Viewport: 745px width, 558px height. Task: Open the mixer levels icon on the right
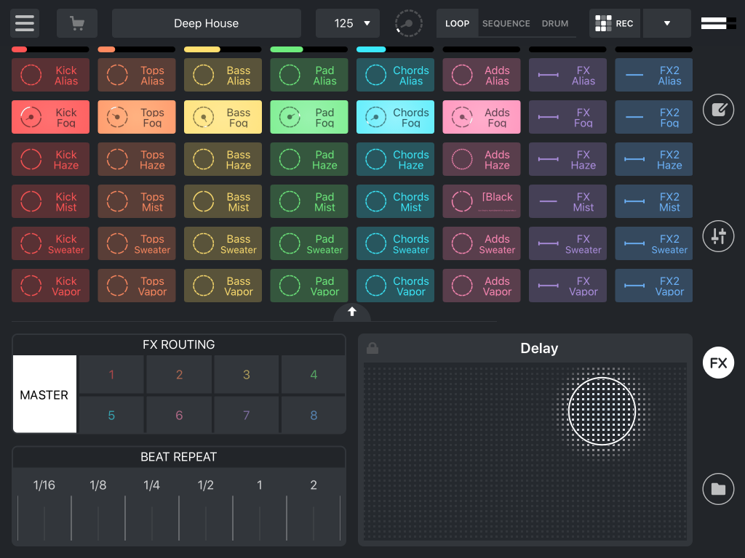[718, 236]
